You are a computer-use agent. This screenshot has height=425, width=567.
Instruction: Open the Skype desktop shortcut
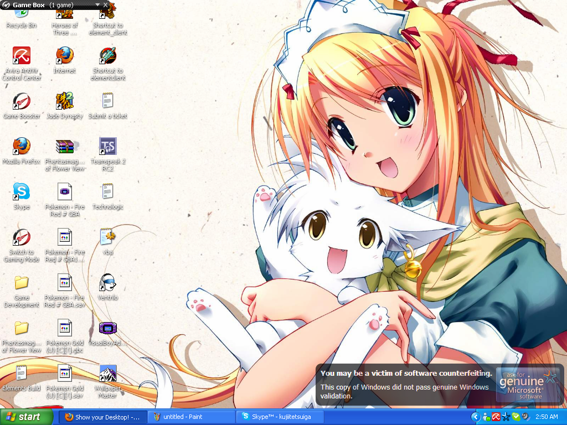pos(22,196)
